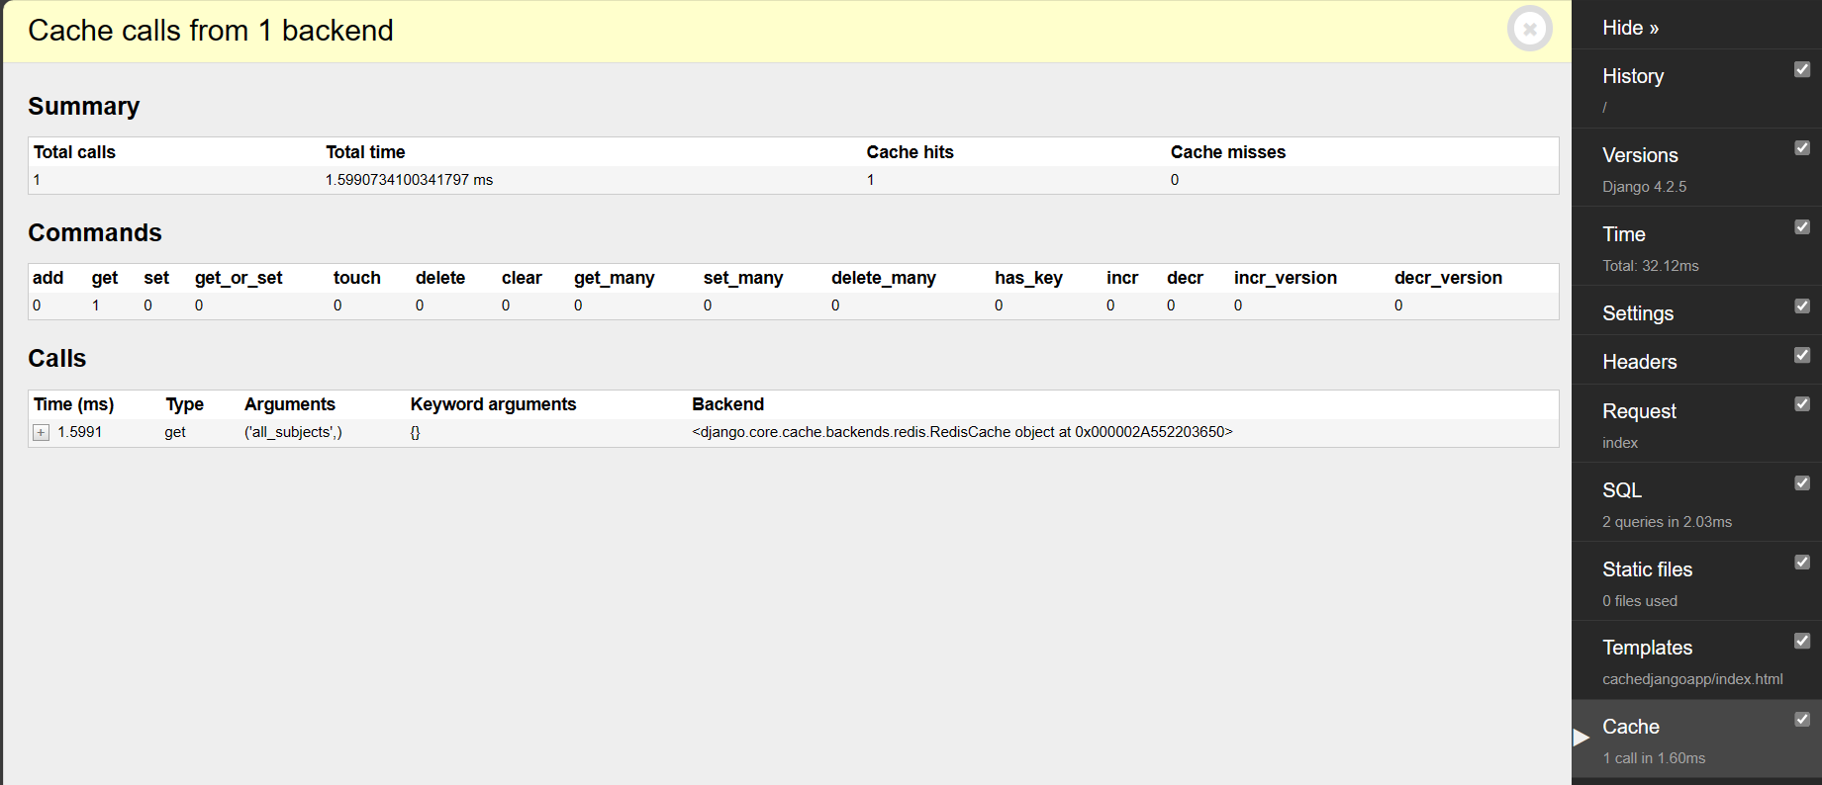Click the Cache misses column header
1822x785 pixels.
(1228, 152)
